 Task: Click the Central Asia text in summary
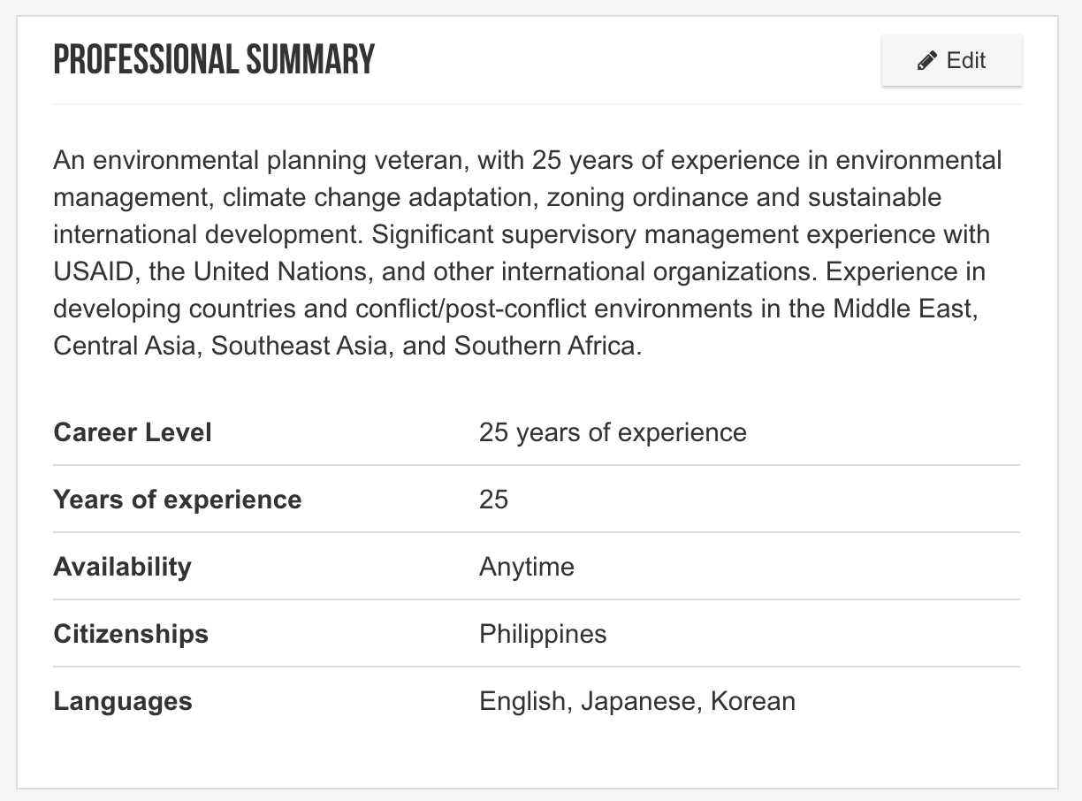click(124, 345)
